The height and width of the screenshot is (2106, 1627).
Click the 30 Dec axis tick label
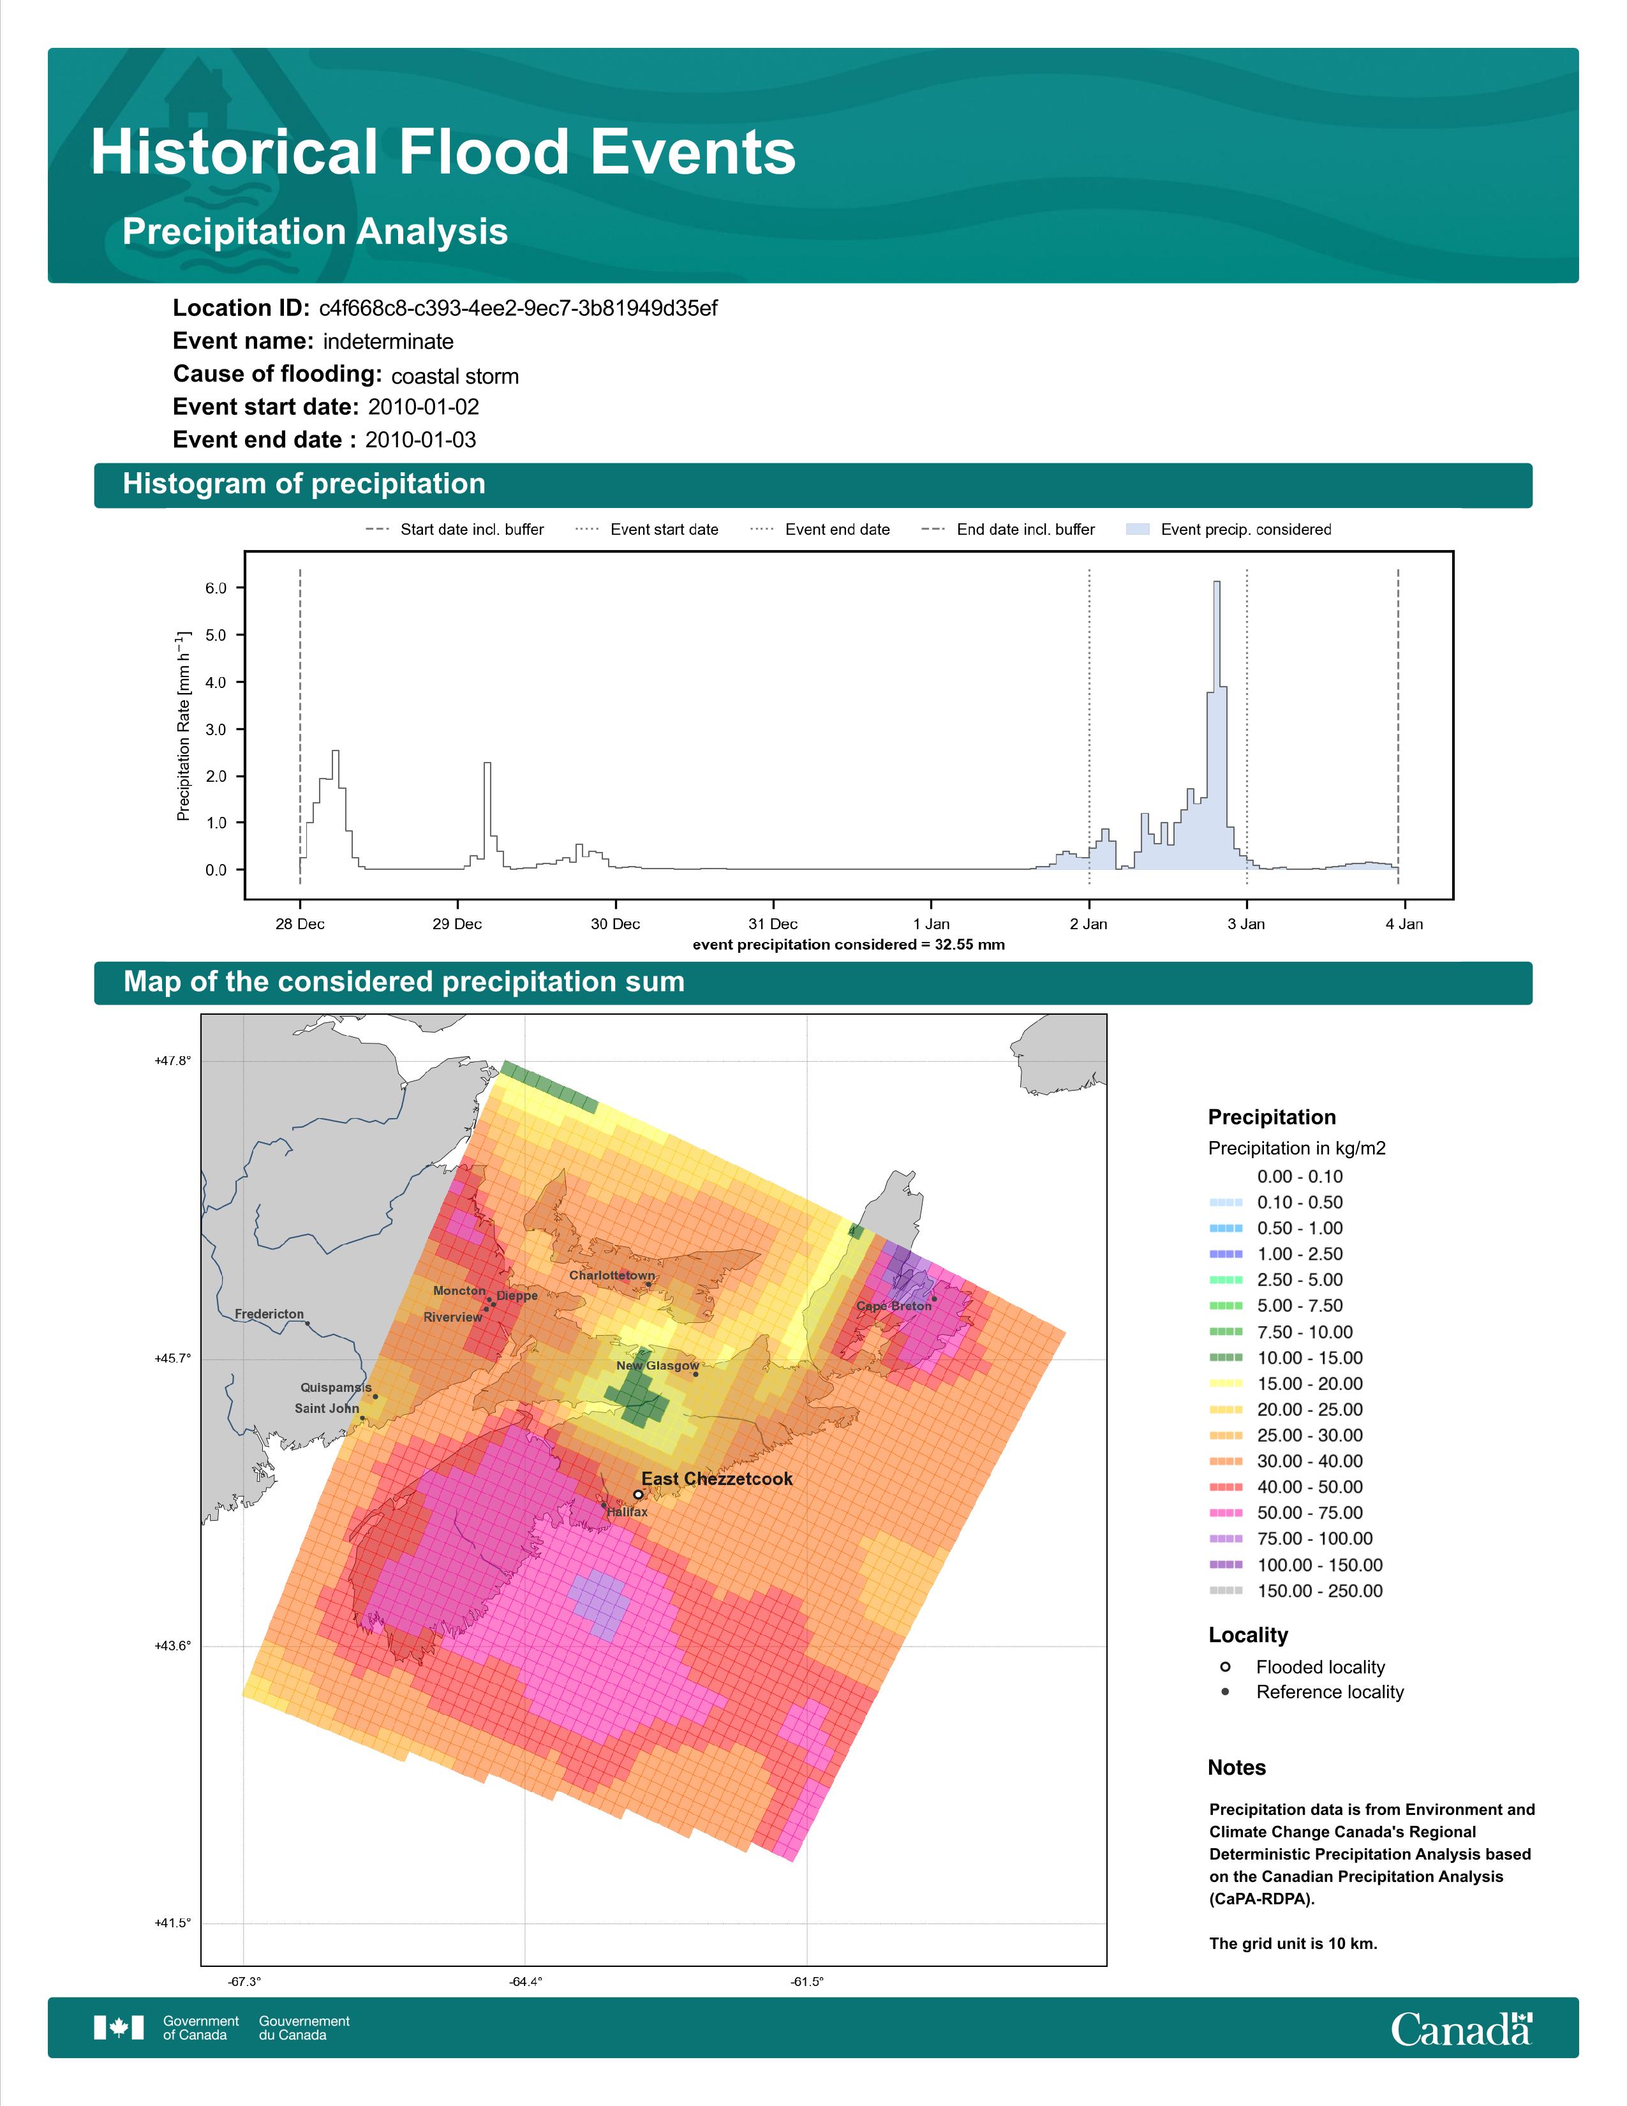615,924
